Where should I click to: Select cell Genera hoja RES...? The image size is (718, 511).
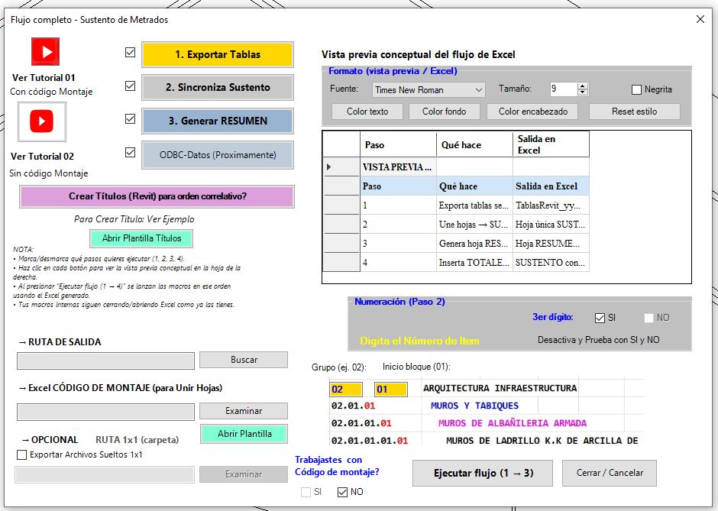tap(474, 244)
